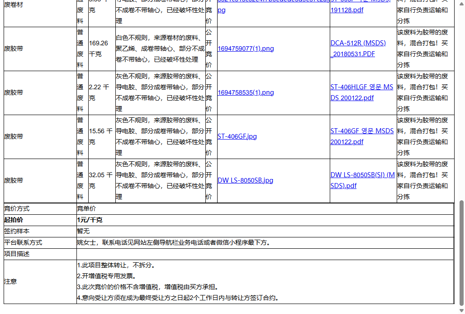The image size is (465, 314).
Task: Open the ST-406GF.jpg image link
Action: tap(237, 137)
